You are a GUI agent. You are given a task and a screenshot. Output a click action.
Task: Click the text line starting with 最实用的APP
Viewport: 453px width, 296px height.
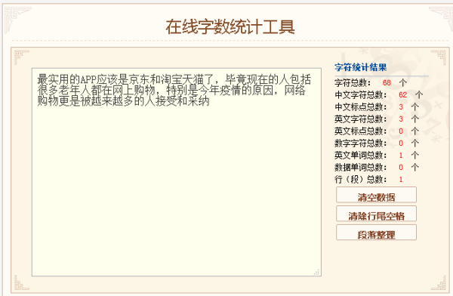tap(174, 79)
